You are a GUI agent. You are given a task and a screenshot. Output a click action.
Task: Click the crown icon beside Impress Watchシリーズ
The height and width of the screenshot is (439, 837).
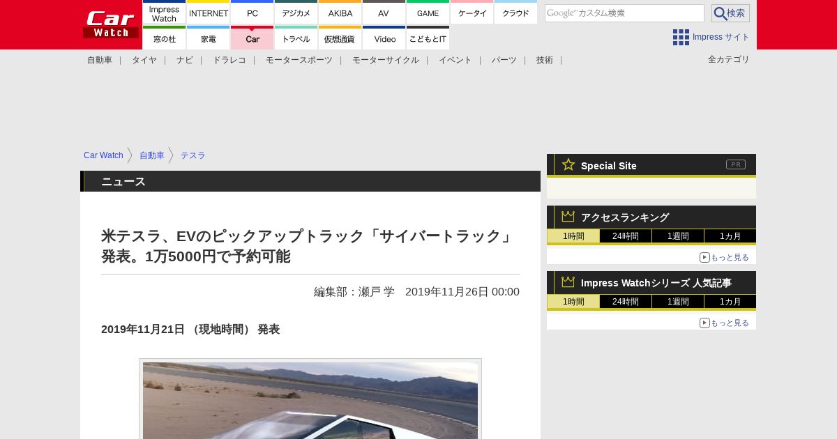click(568, 282)
